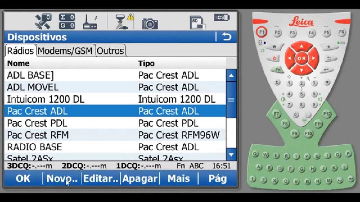Click the plus/minus key left of number 1
This screenshot has width=360, height=202.
point(277,82)
